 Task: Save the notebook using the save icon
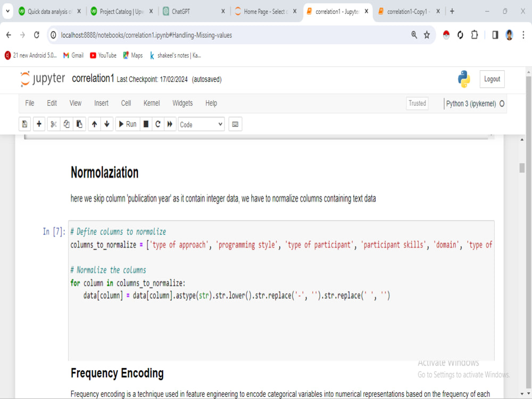(24, 124)
